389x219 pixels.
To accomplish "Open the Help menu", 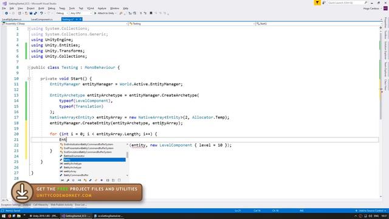I will [126, 8].
